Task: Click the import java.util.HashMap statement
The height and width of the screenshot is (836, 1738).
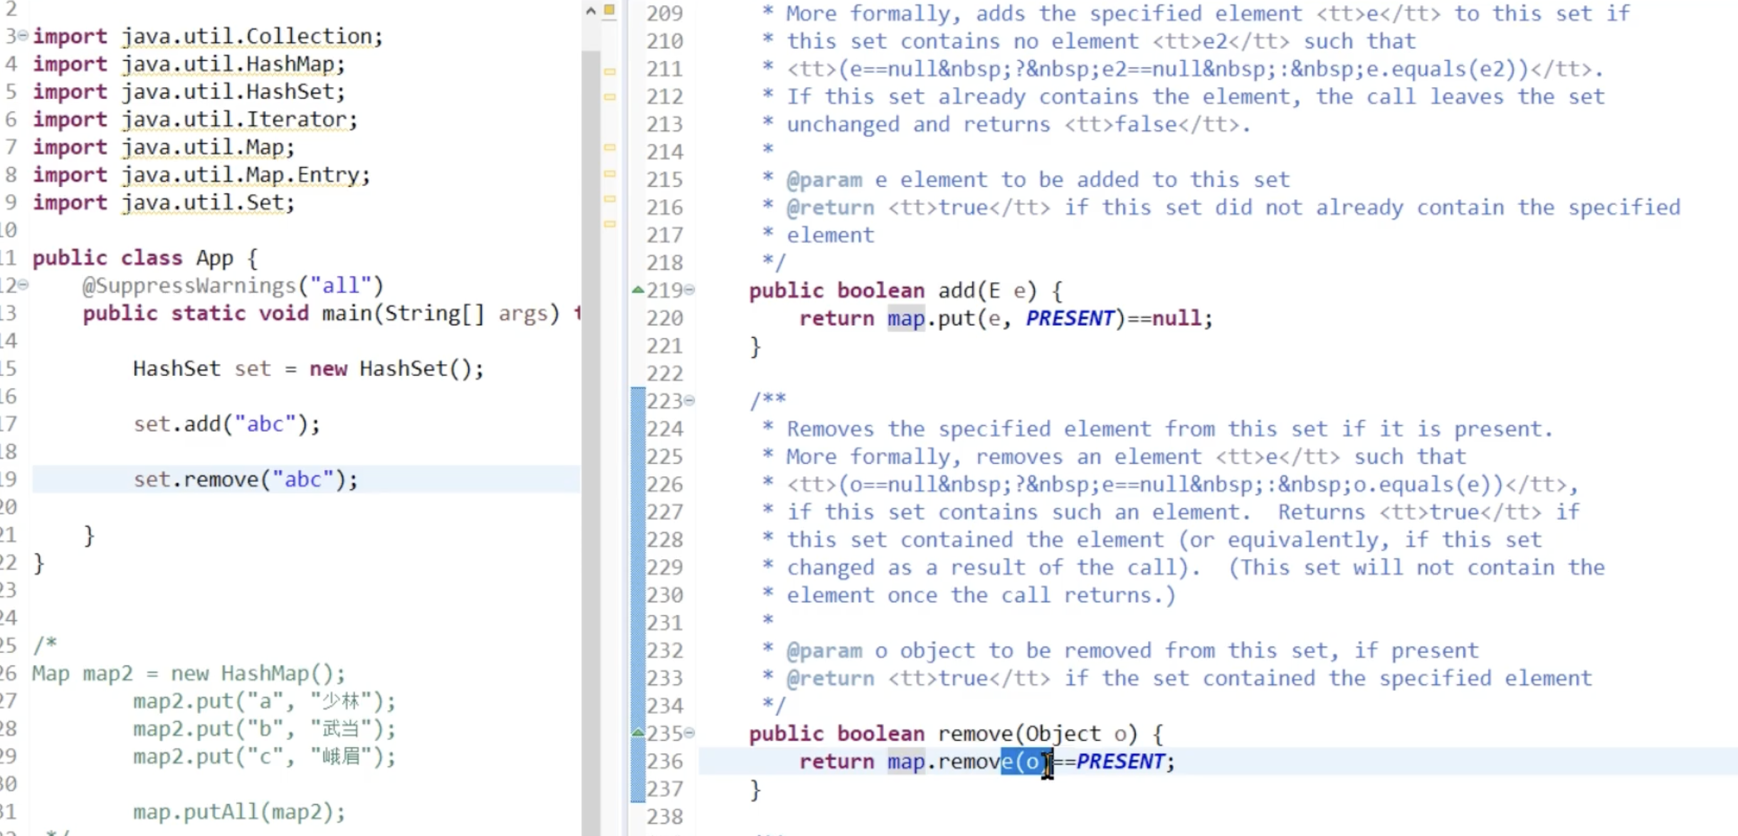Action: pyautogui.click(x=189, y=64)
